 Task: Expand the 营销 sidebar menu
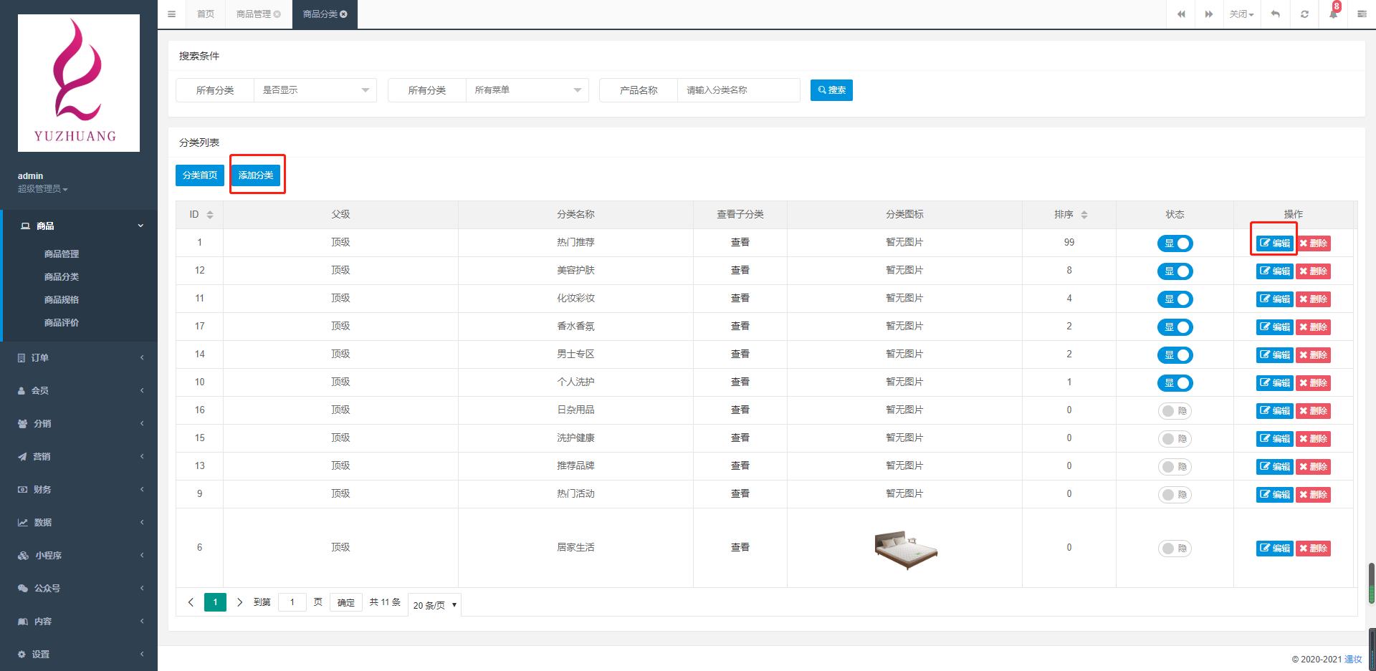79,457
